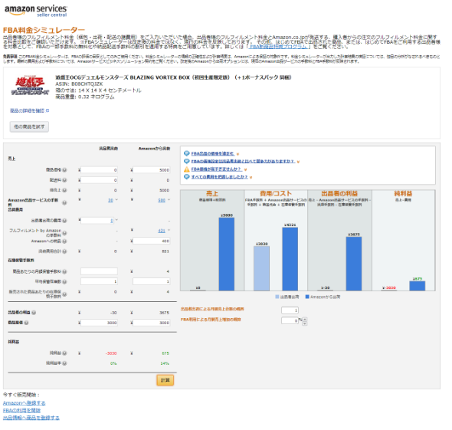
Task: Click light-blue seller-fulfilled legend swatch
Action: pyautogui.click(x=277, y=297)
